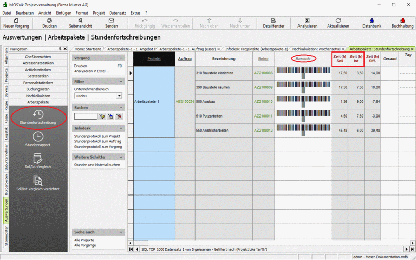Jump to first record navigation button
The width and height of the screenshot is (416, 260).
[131, 249]
